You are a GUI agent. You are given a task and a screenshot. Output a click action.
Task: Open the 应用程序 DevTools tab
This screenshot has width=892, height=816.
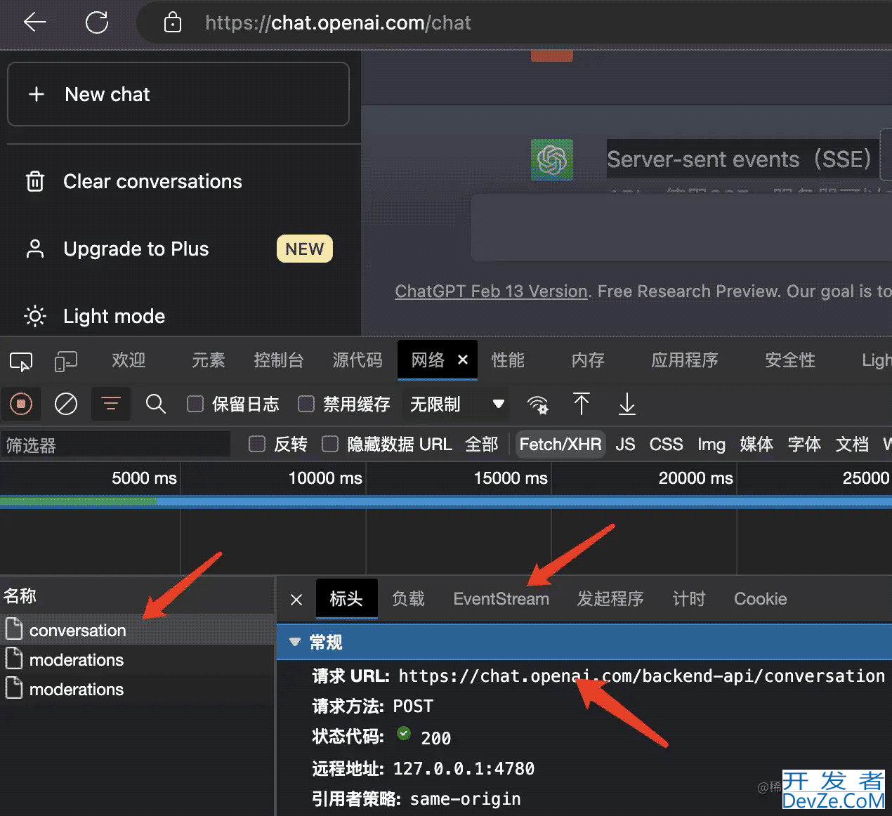point(685,360)
